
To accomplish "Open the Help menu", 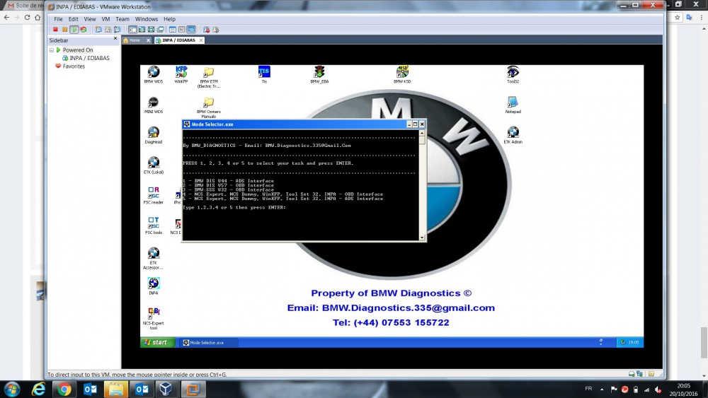I will (169, 19).
